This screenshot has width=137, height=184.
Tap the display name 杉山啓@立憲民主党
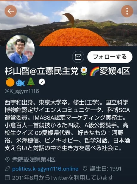click(x=41, y=71)
